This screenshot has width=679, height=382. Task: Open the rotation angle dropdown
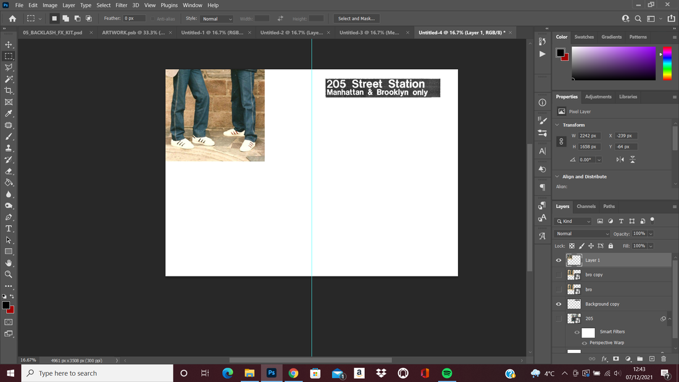(599, 160)
